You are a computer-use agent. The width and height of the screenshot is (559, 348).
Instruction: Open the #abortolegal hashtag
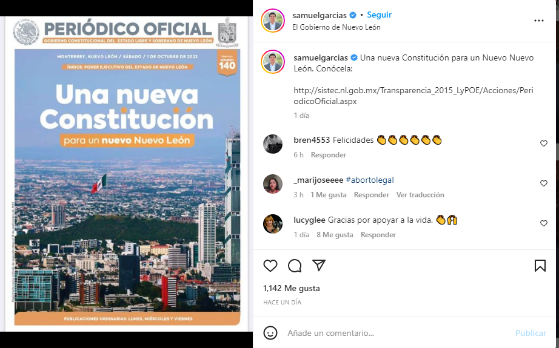coord(370,180)
